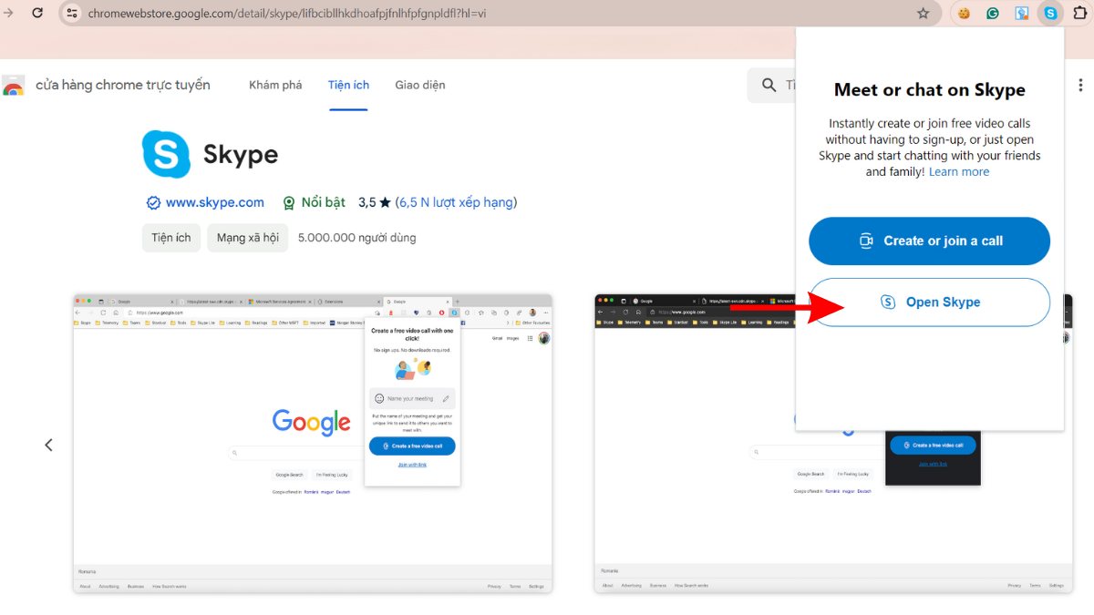Open the Learn more link
Image resolution: width=1094 pixels, height=615 pixels.
[959, 171]
